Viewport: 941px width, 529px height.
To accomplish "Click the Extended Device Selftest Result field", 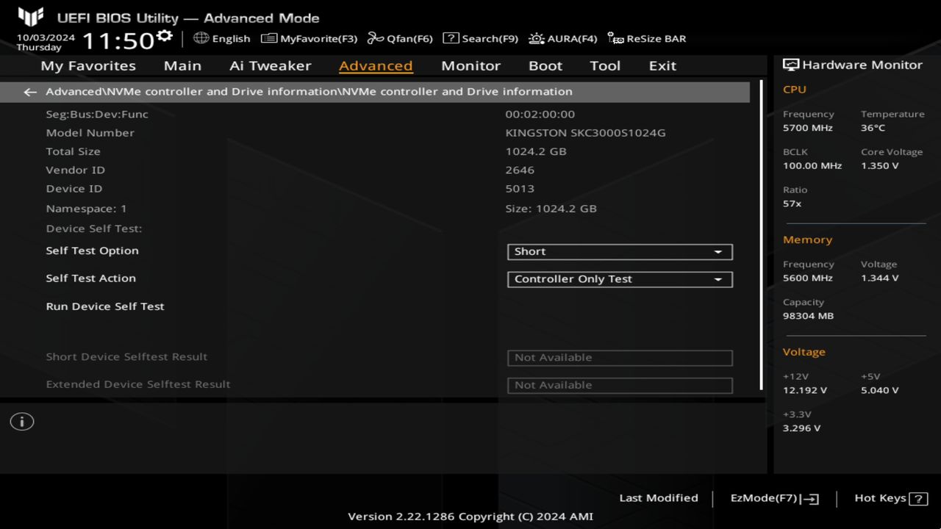I will coord(620,385).
